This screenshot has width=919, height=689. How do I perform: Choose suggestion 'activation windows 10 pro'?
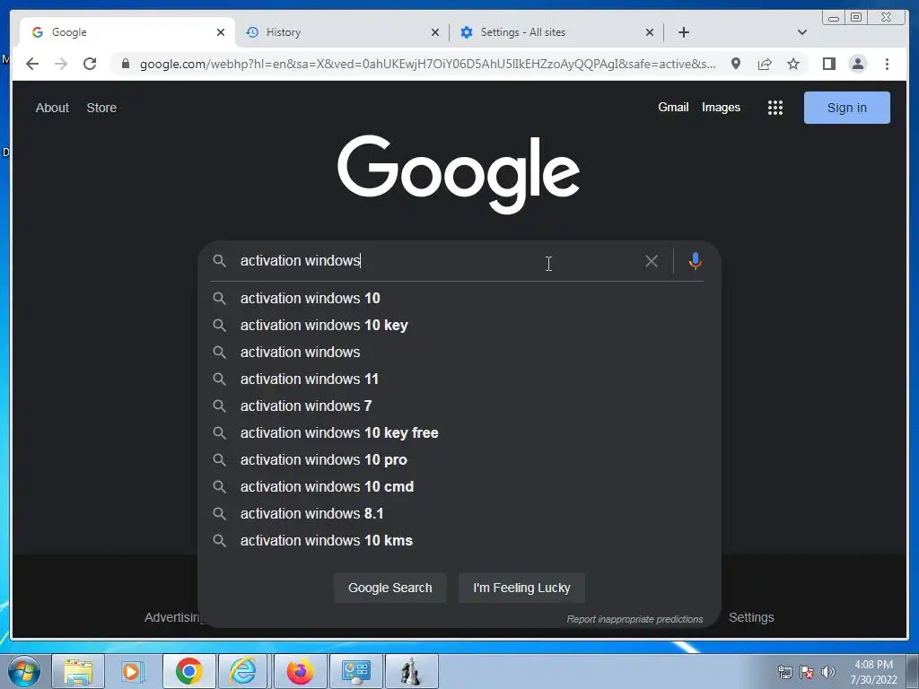point(459,460)
